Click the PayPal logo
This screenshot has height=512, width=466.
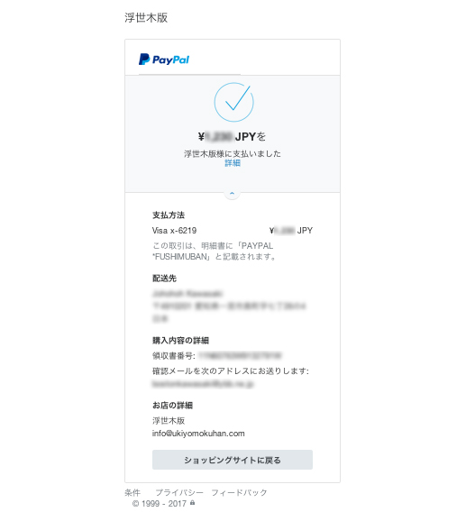pyautogui.click(x=164, y=59)
